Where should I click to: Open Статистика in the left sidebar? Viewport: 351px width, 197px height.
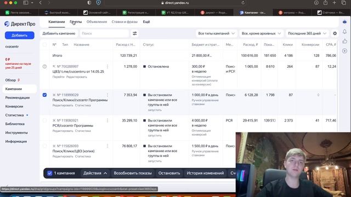pyautogui.click(x=15, y=115)
